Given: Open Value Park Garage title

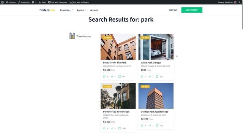Looking at the screenshot, I should click(151, 62).
